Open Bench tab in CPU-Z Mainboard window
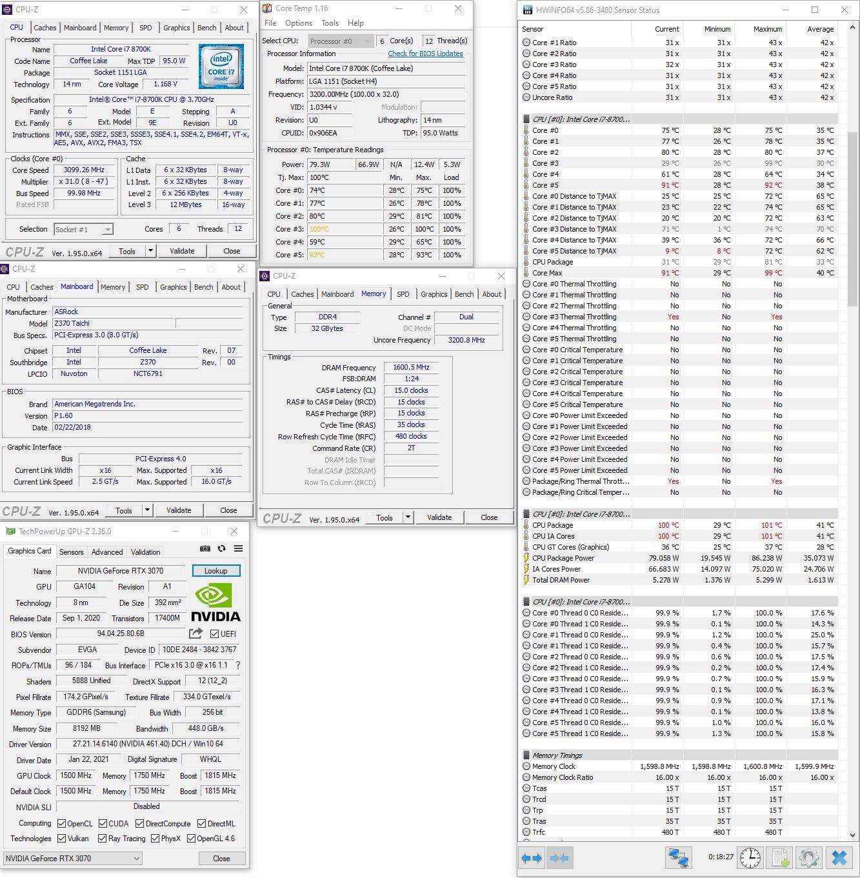 [x=203, y=287]
